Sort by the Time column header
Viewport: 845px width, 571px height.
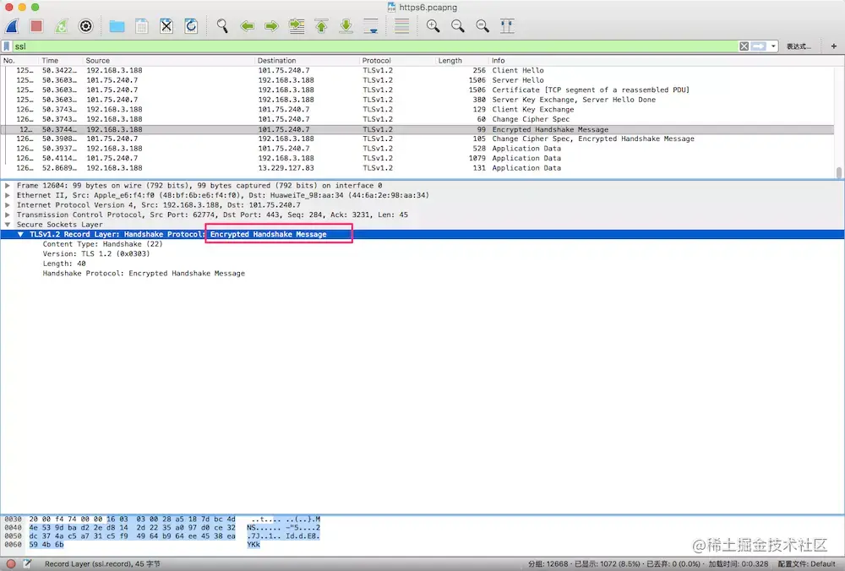tap(60, 60)
